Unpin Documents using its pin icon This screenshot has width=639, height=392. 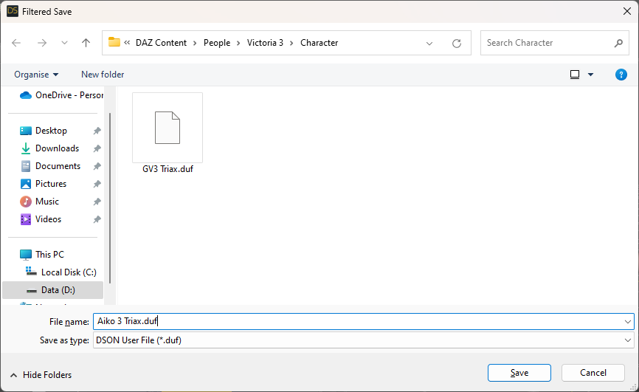coord(97,166)
